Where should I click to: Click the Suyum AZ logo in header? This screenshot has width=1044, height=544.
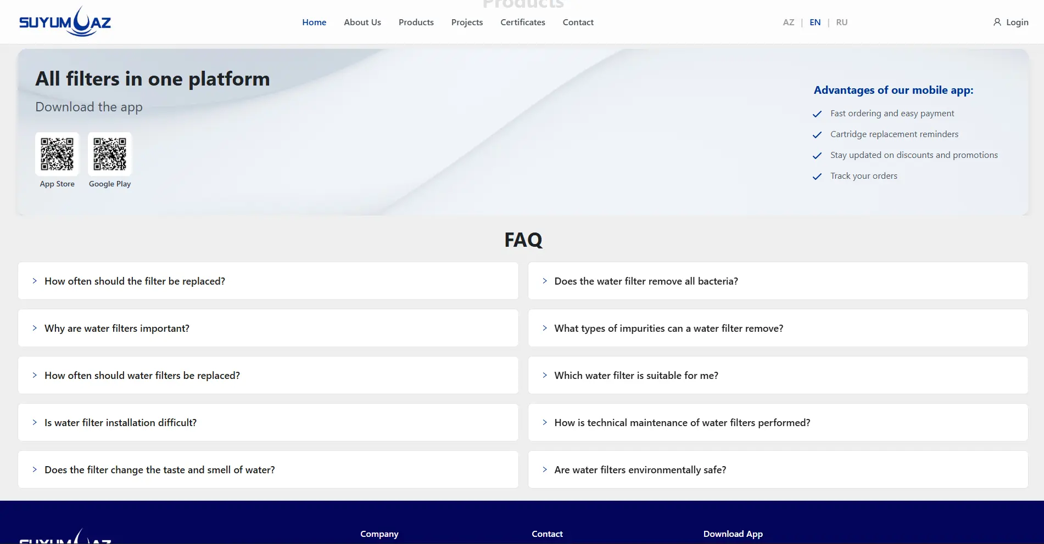65,22
